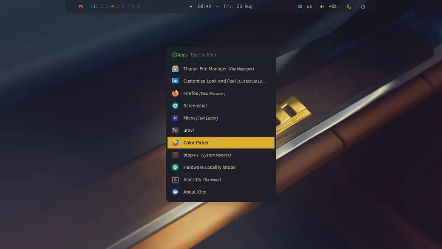Switch to workspace 6
Image resolution: width=442 pixels, height=249 pixels.
coord(123,6)
